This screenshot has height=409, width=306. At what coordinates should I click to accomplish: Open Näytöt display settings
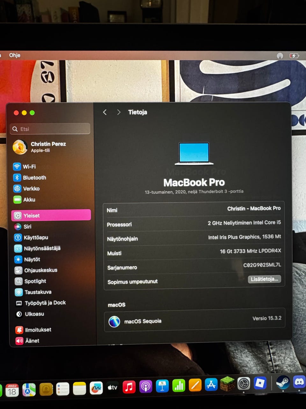click(x=27, y=259)
